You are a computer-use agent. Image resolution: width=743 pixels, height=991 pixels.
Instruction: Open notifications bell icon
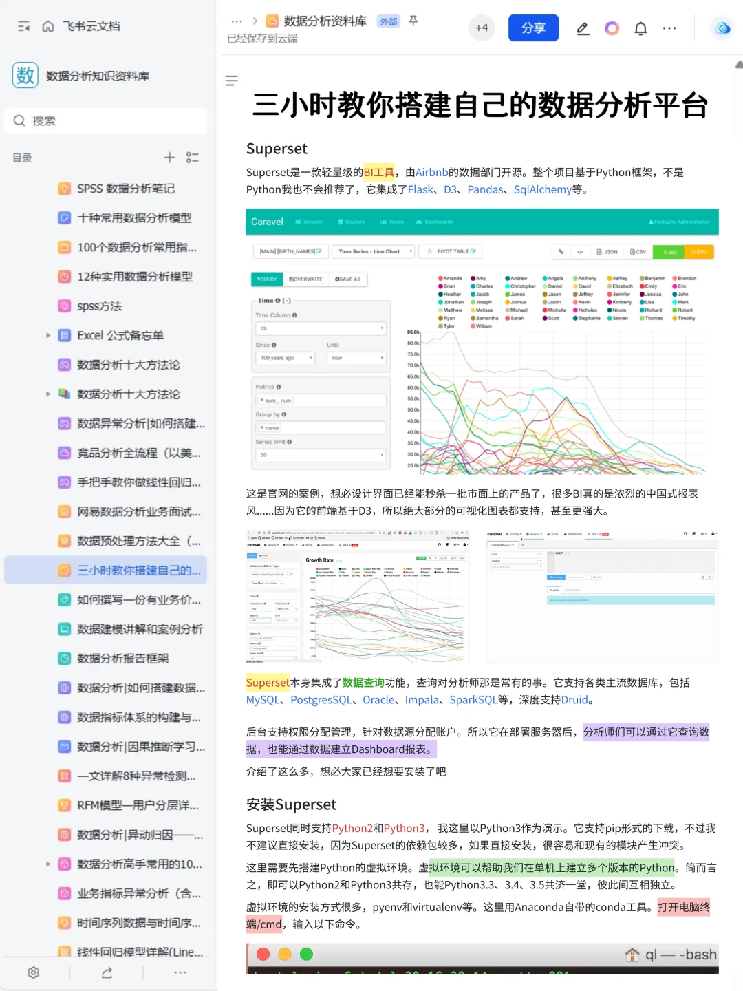(640, 28)
